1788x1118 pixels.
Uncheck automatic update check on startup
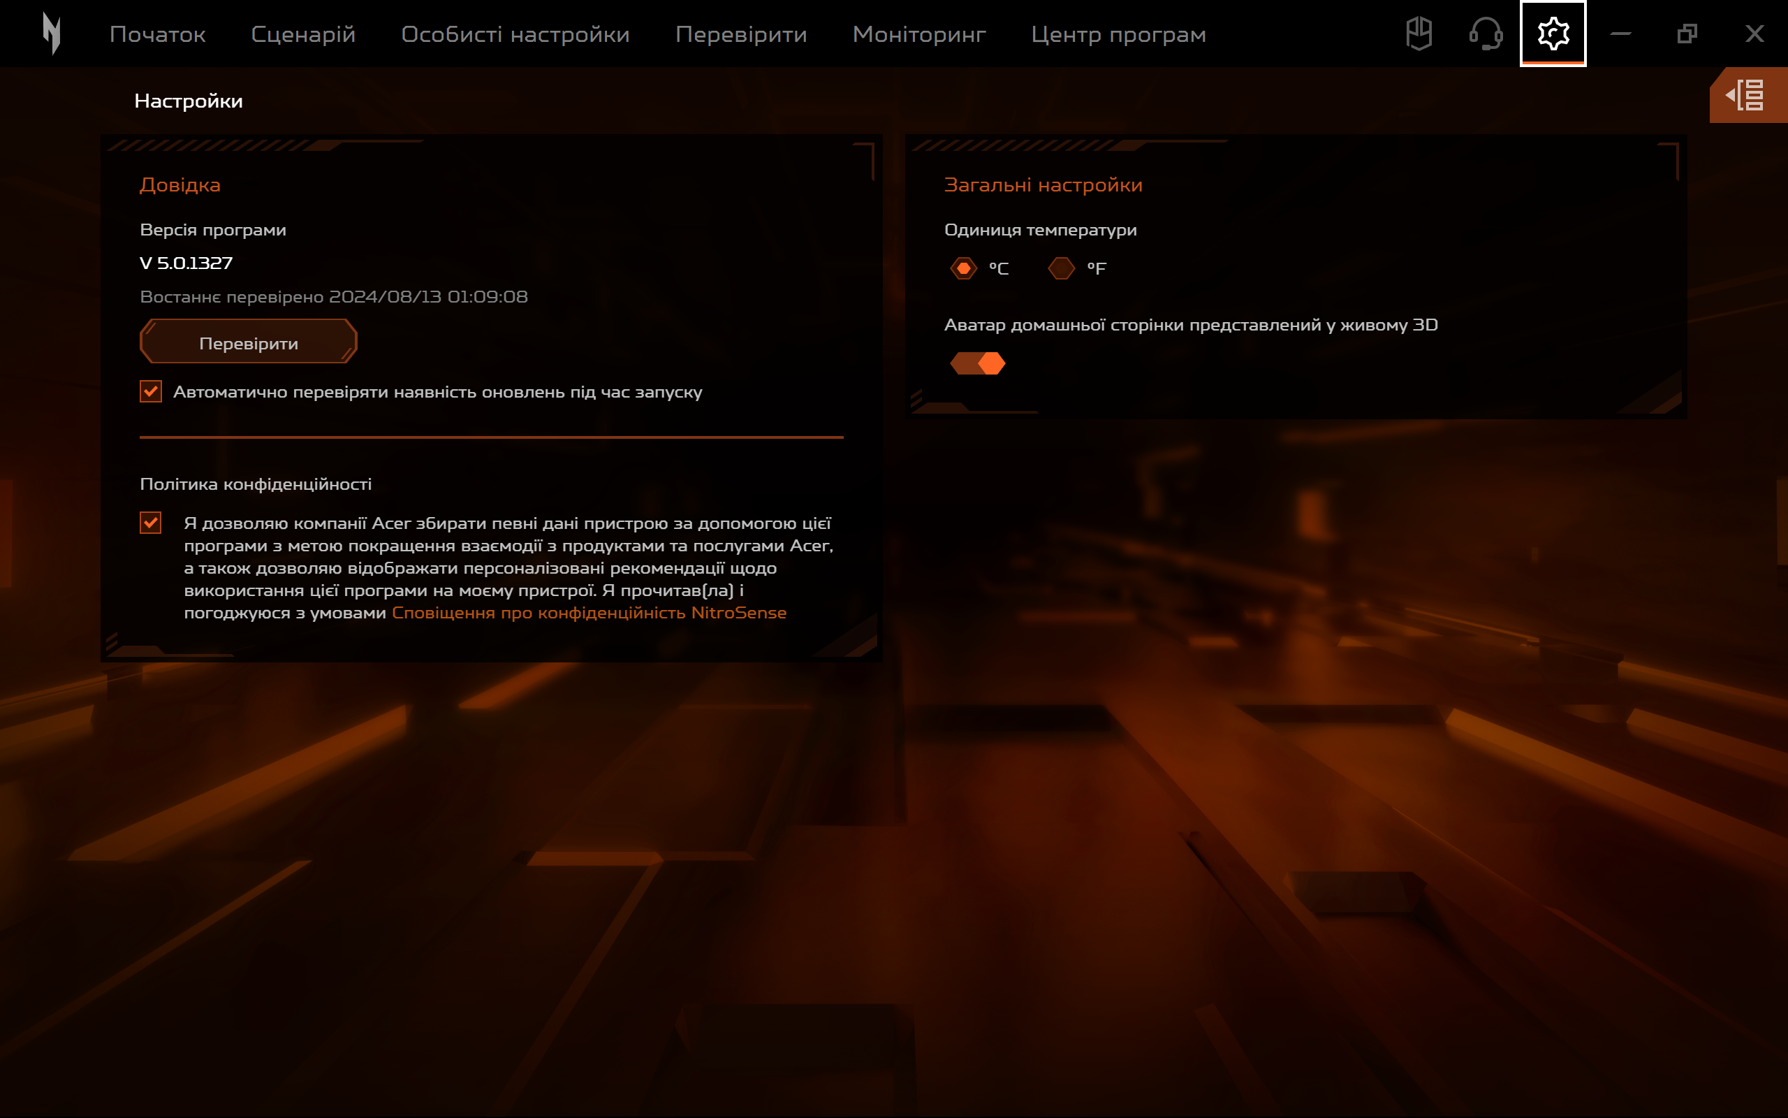(x=151, y=391)
